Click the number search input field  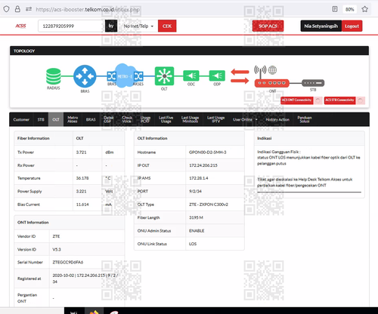point(71,26)
